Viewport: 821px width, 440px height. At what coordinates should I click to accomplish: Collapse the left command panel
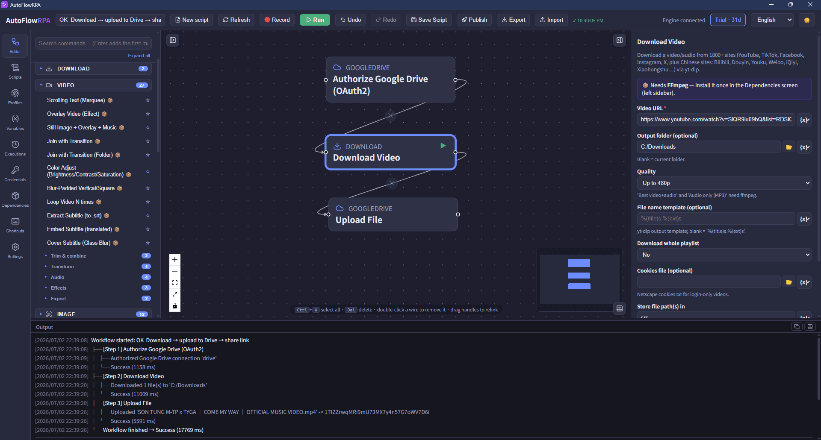click(x=173, y=40)
